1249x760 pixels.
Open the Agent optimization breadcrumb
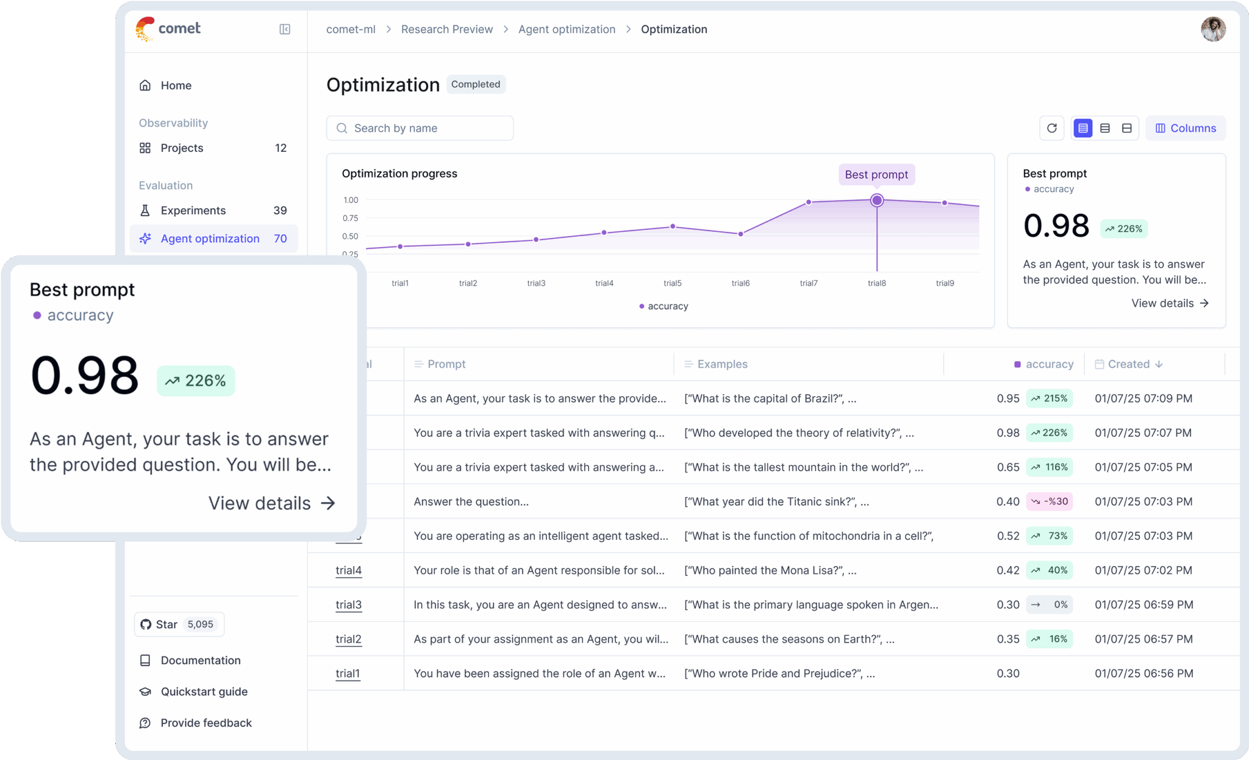(x=567, y=29)
